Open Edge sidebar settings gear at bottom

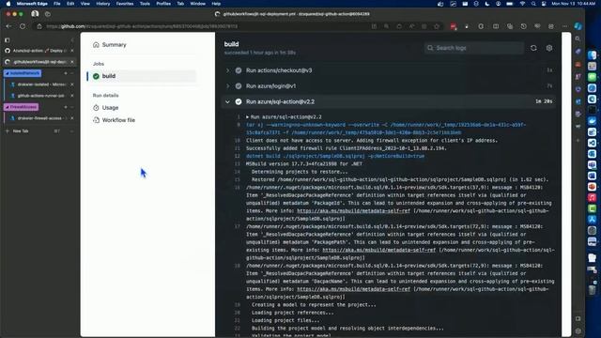(578, 330)
